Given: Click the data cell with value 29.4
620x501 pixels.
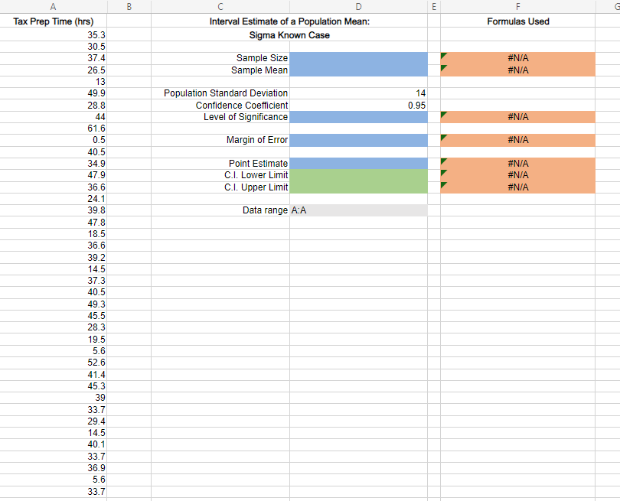Looking at the screenshot, I should tap(54, 421).
